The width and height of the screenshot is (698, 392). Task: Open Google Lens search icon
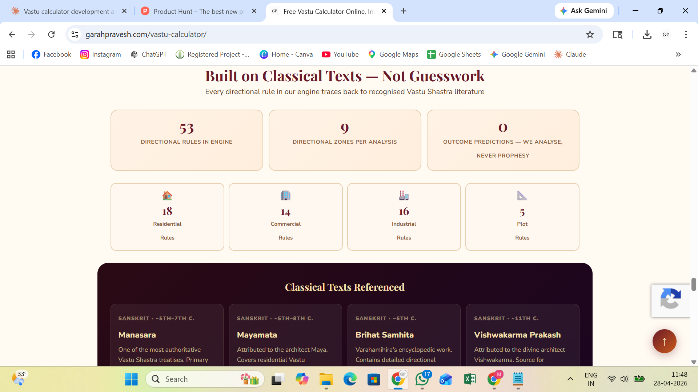coord(617,34)
